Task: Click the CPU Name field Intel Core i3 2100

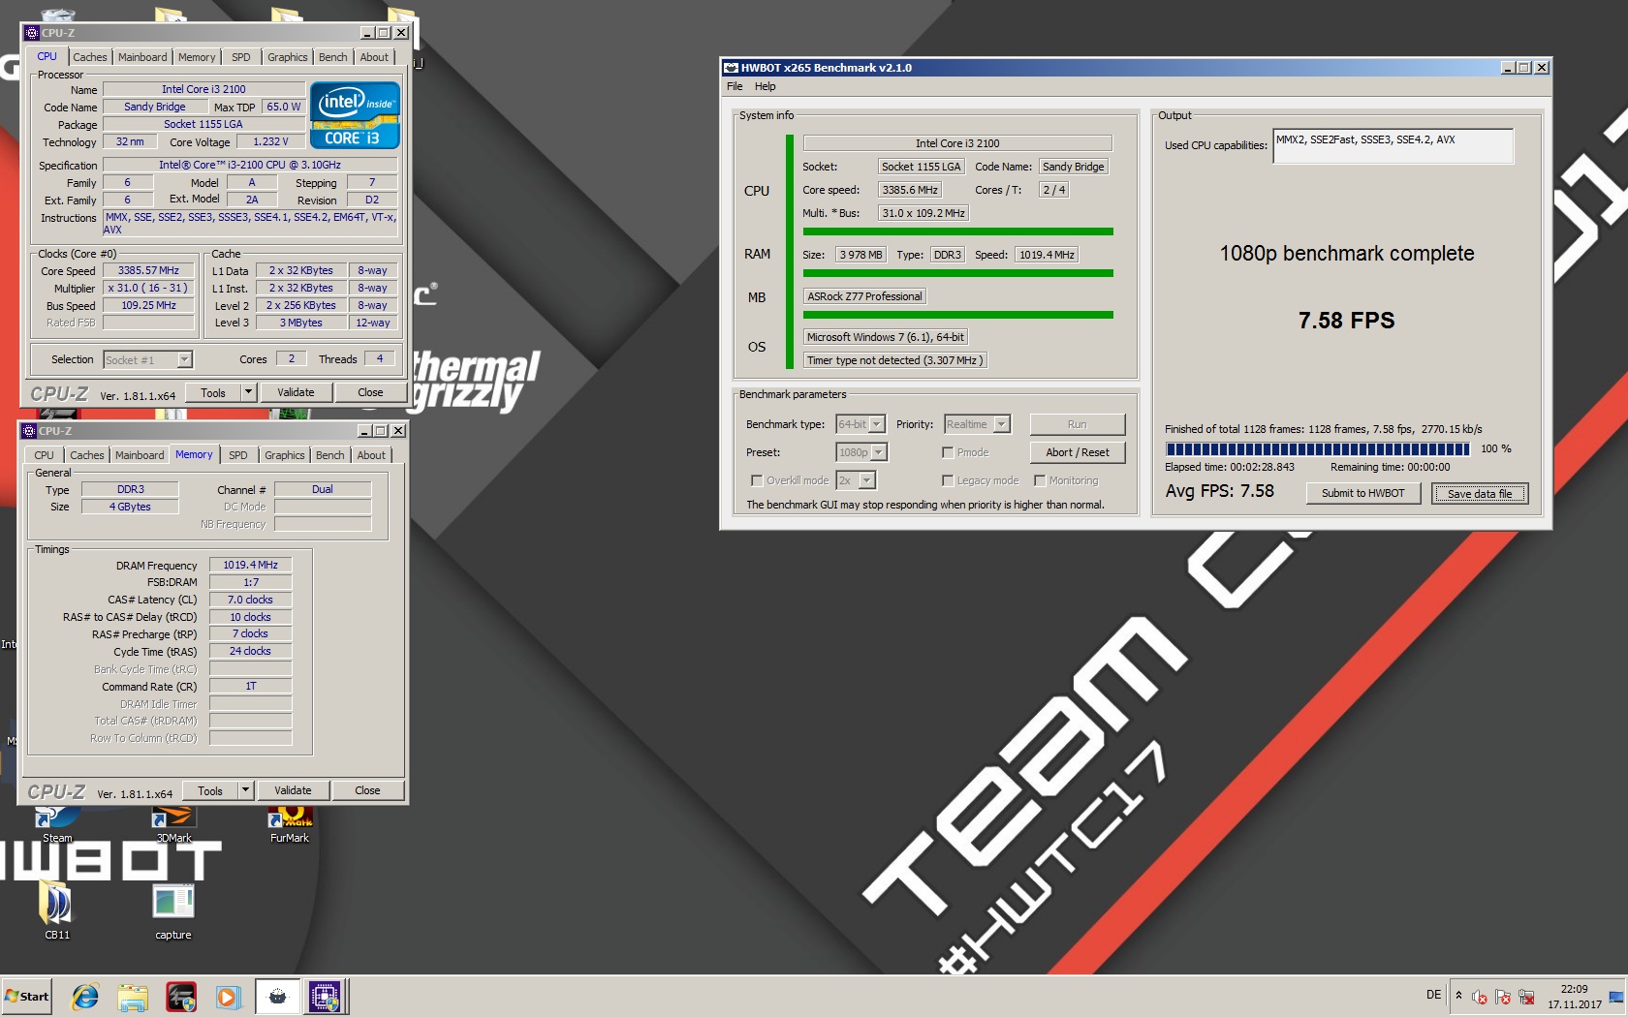Action: (203, 89)
